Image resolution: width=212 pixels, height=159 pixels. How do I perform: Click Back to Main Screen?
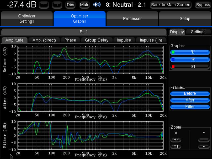(171, 5)
